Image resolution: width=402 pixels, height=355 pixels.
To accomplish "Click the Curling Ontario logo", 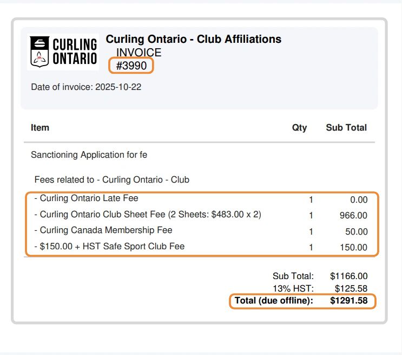I will coord(63,51).
